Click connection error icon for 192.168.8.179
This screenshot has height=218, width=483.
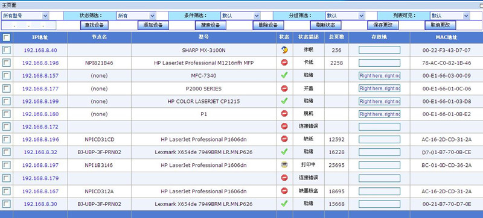point(284,178)
